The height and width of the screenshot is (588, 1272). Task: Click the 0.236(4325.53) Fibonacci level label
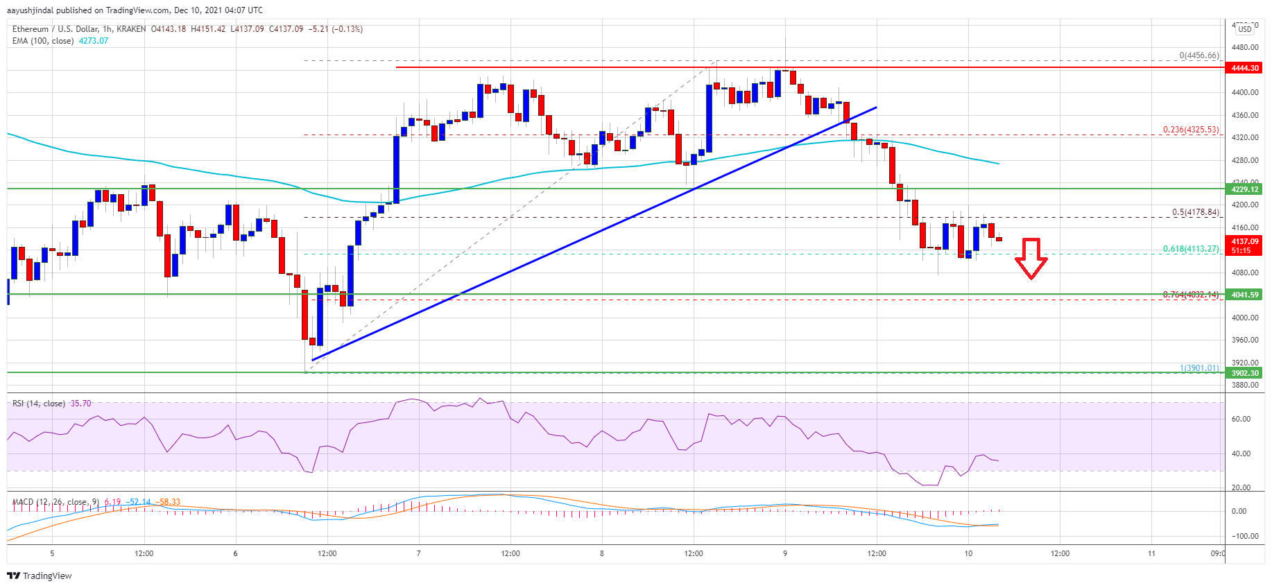pos(1191,130)
